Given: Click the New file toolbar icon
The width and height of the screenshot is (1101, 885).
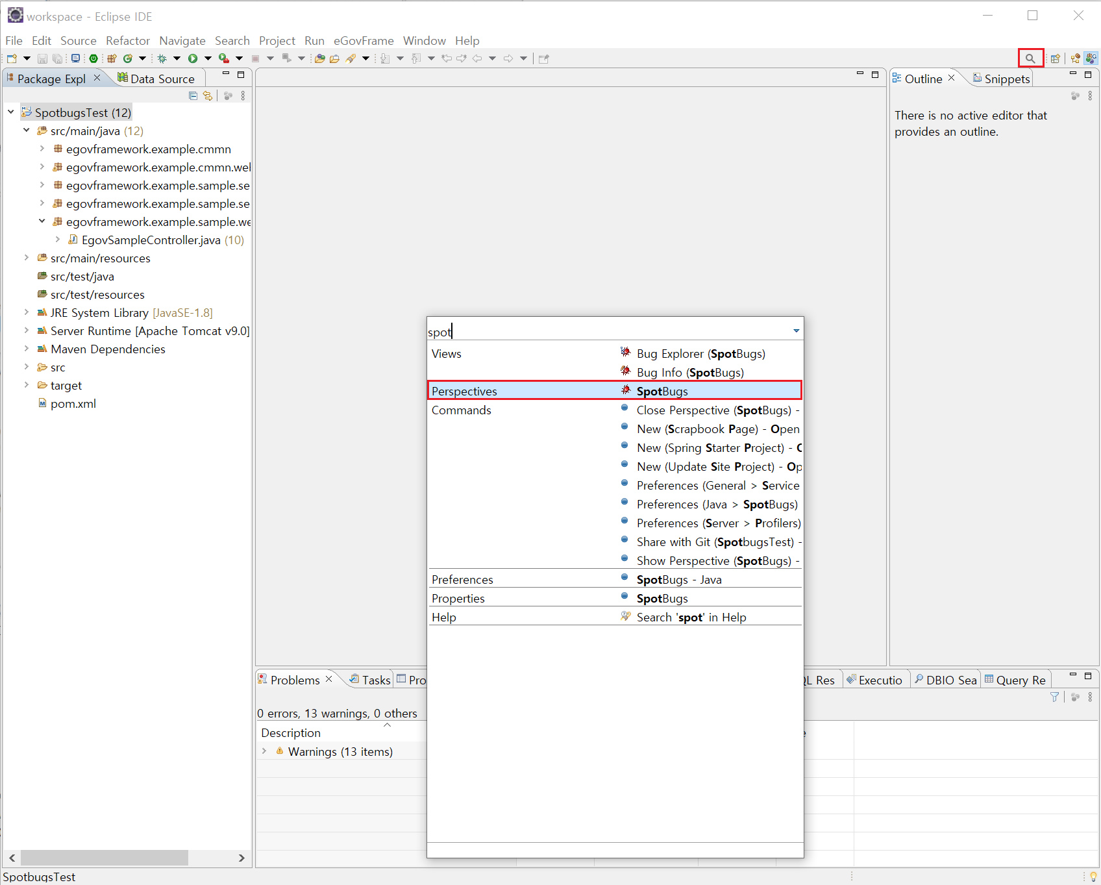Looking at the screenshot, I should click(x=12, y=58).
